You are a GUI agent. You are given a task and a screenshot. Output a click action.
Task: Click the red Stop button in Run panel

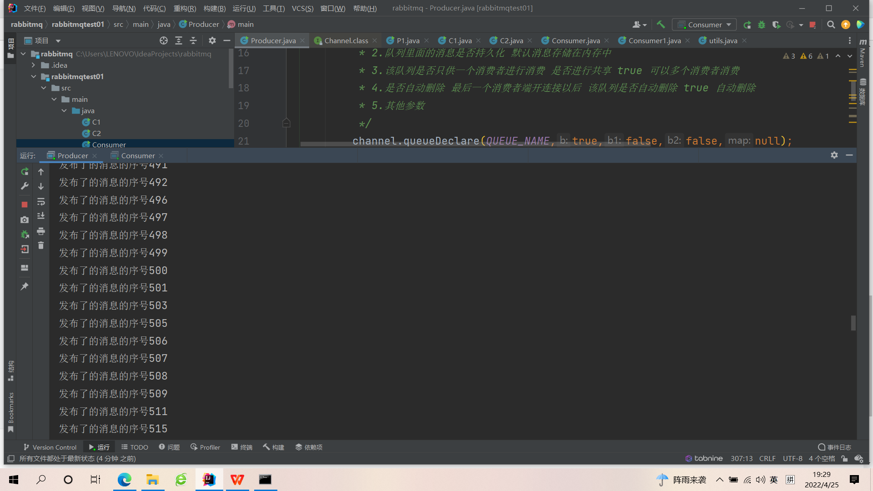pos(25,205)
